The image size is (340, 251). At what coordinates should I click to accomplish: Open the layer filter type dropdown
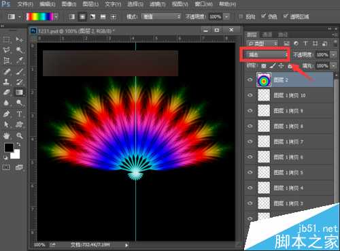click(262, 44)
